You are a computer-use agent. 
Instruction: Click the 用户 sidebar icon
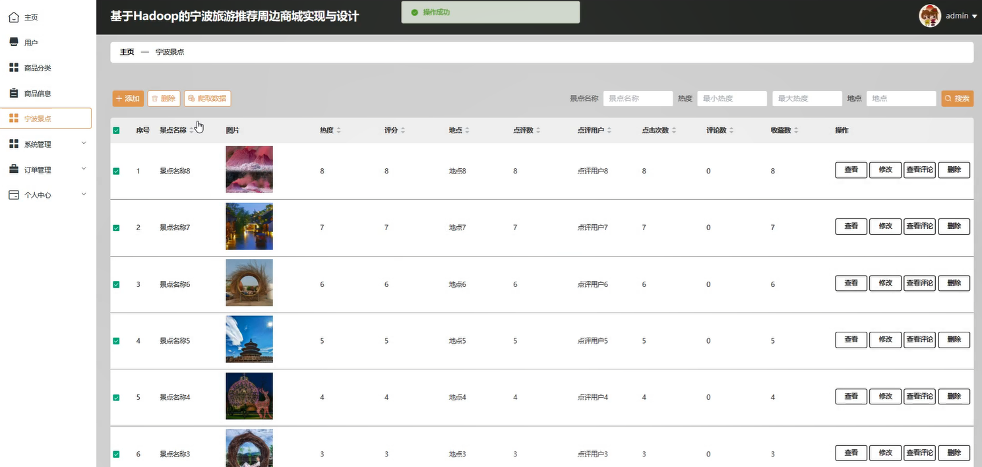(14, 42)
